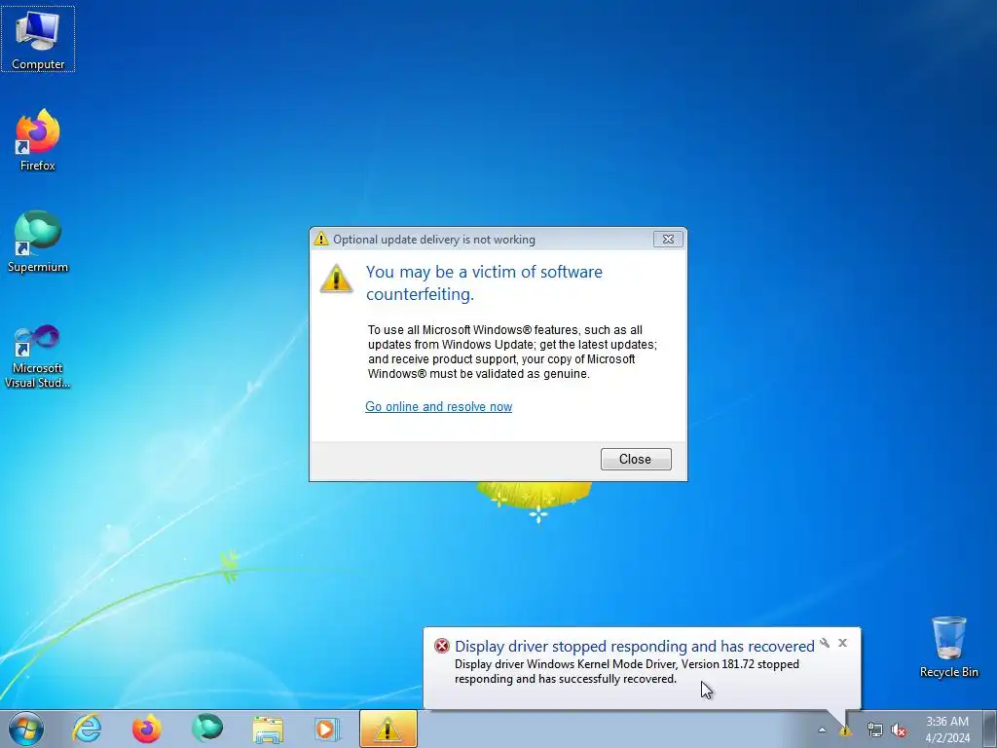Open the network tray icon
Viewport: 997px width, 748px height.
coord(875,730)
